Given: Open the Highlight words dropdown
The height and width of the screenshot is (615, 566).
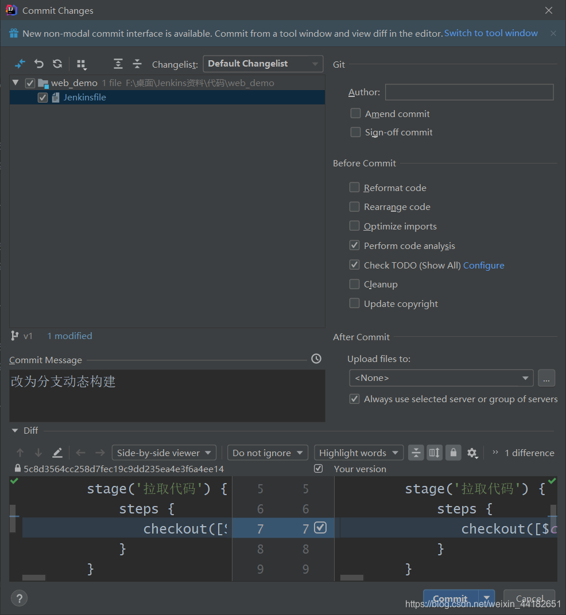Looking at the screenshot, I should point(358,453).
